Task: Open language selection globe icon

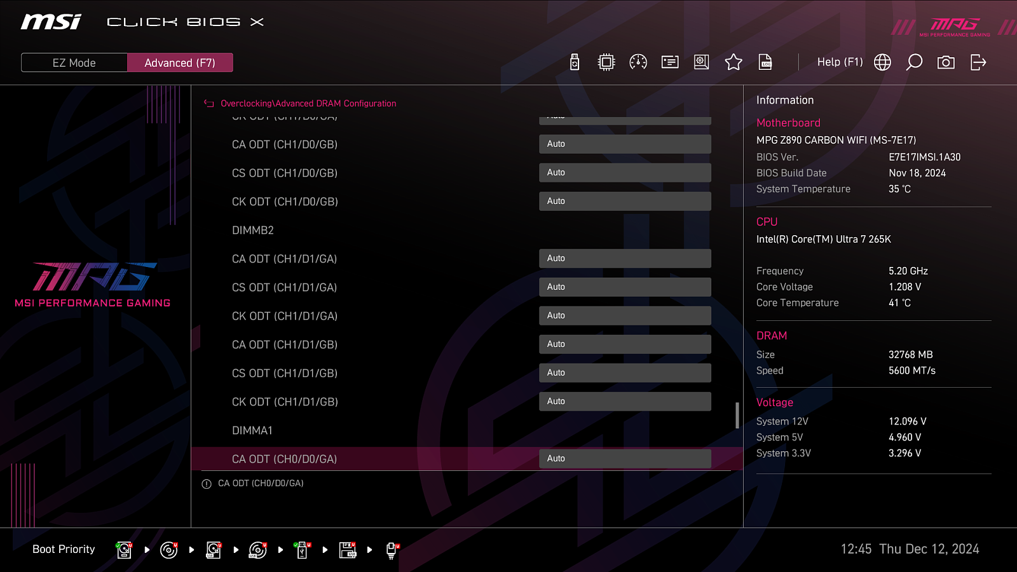Action: click(882, 62)
